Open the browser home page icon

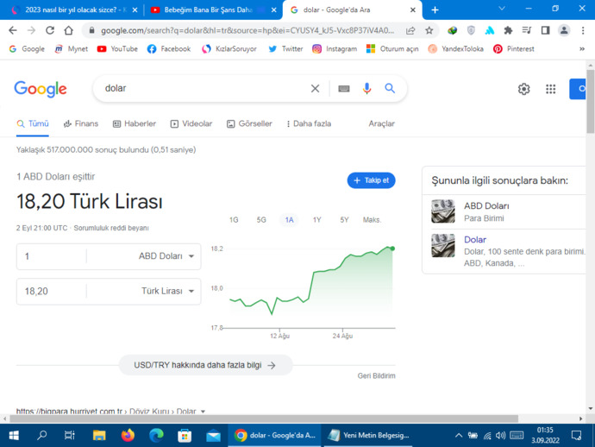coord(68,30)
